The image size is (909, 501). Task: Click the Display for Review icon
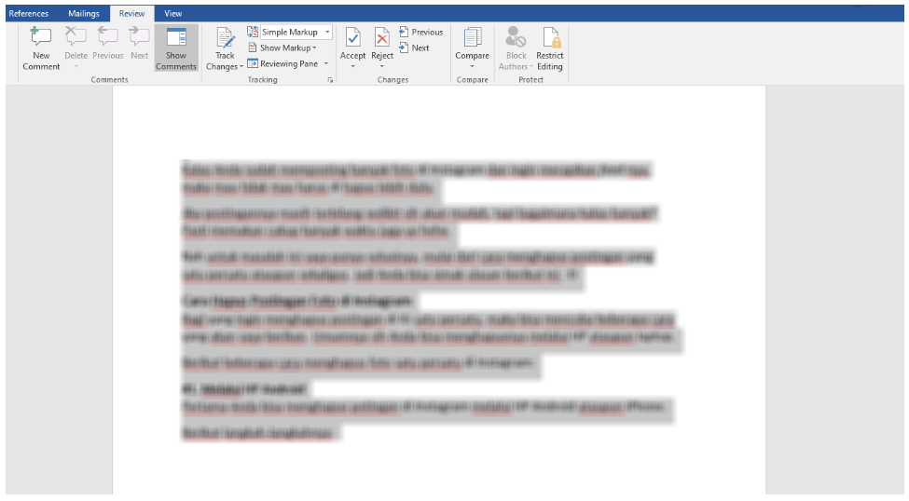coord(253,32)
